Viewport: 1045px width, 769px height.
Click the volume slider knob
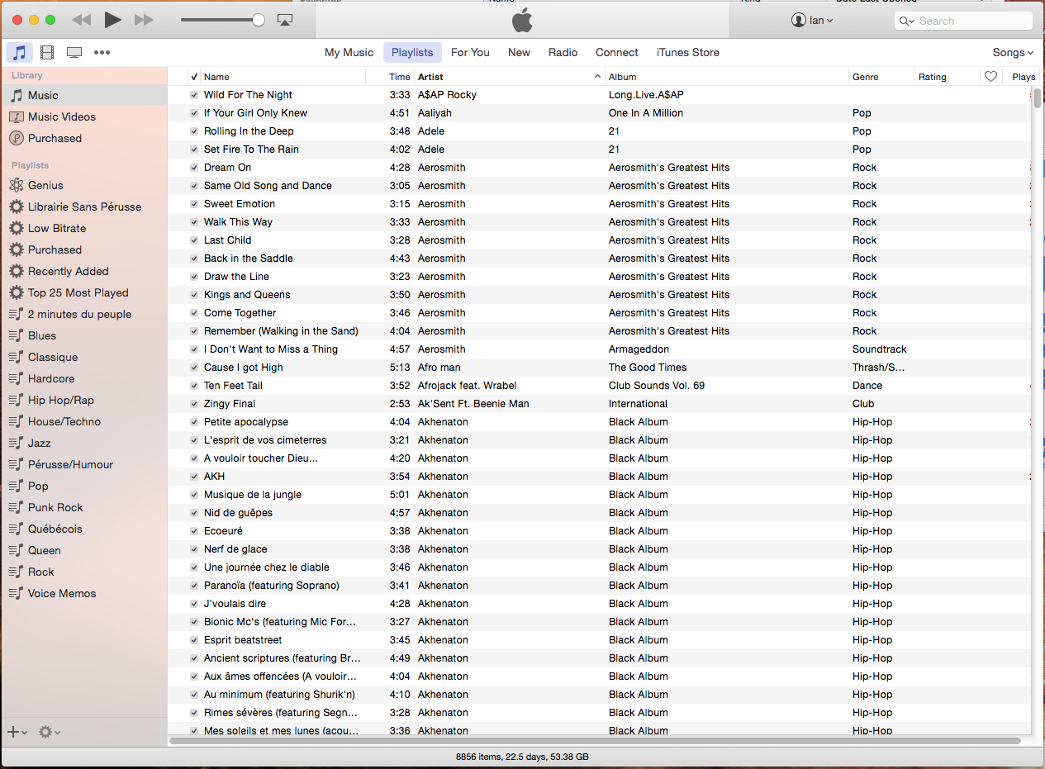click(259, 20)
